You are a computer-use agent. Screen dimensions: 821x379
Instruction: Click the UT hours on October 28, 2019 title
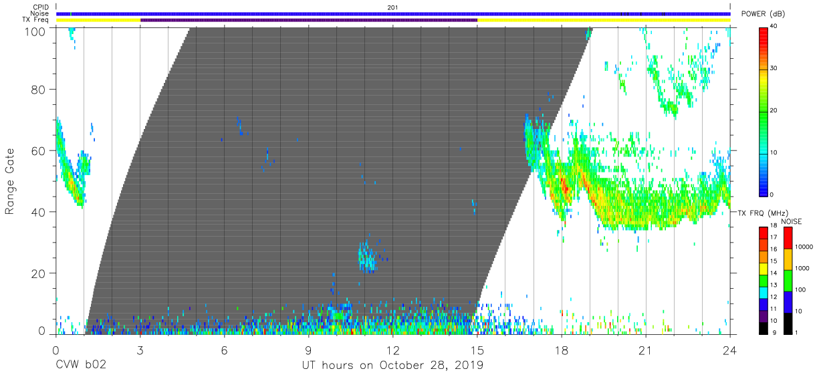[x=392, y=366]
